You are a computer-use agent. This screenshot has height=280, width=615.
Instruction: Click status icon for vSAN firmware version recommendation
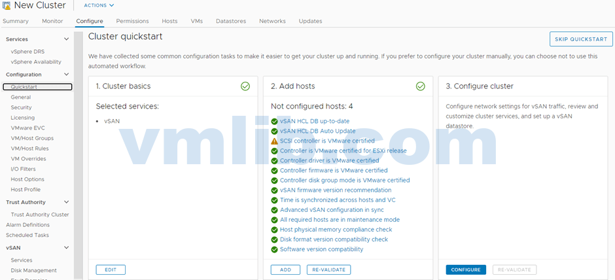[274, 190]
